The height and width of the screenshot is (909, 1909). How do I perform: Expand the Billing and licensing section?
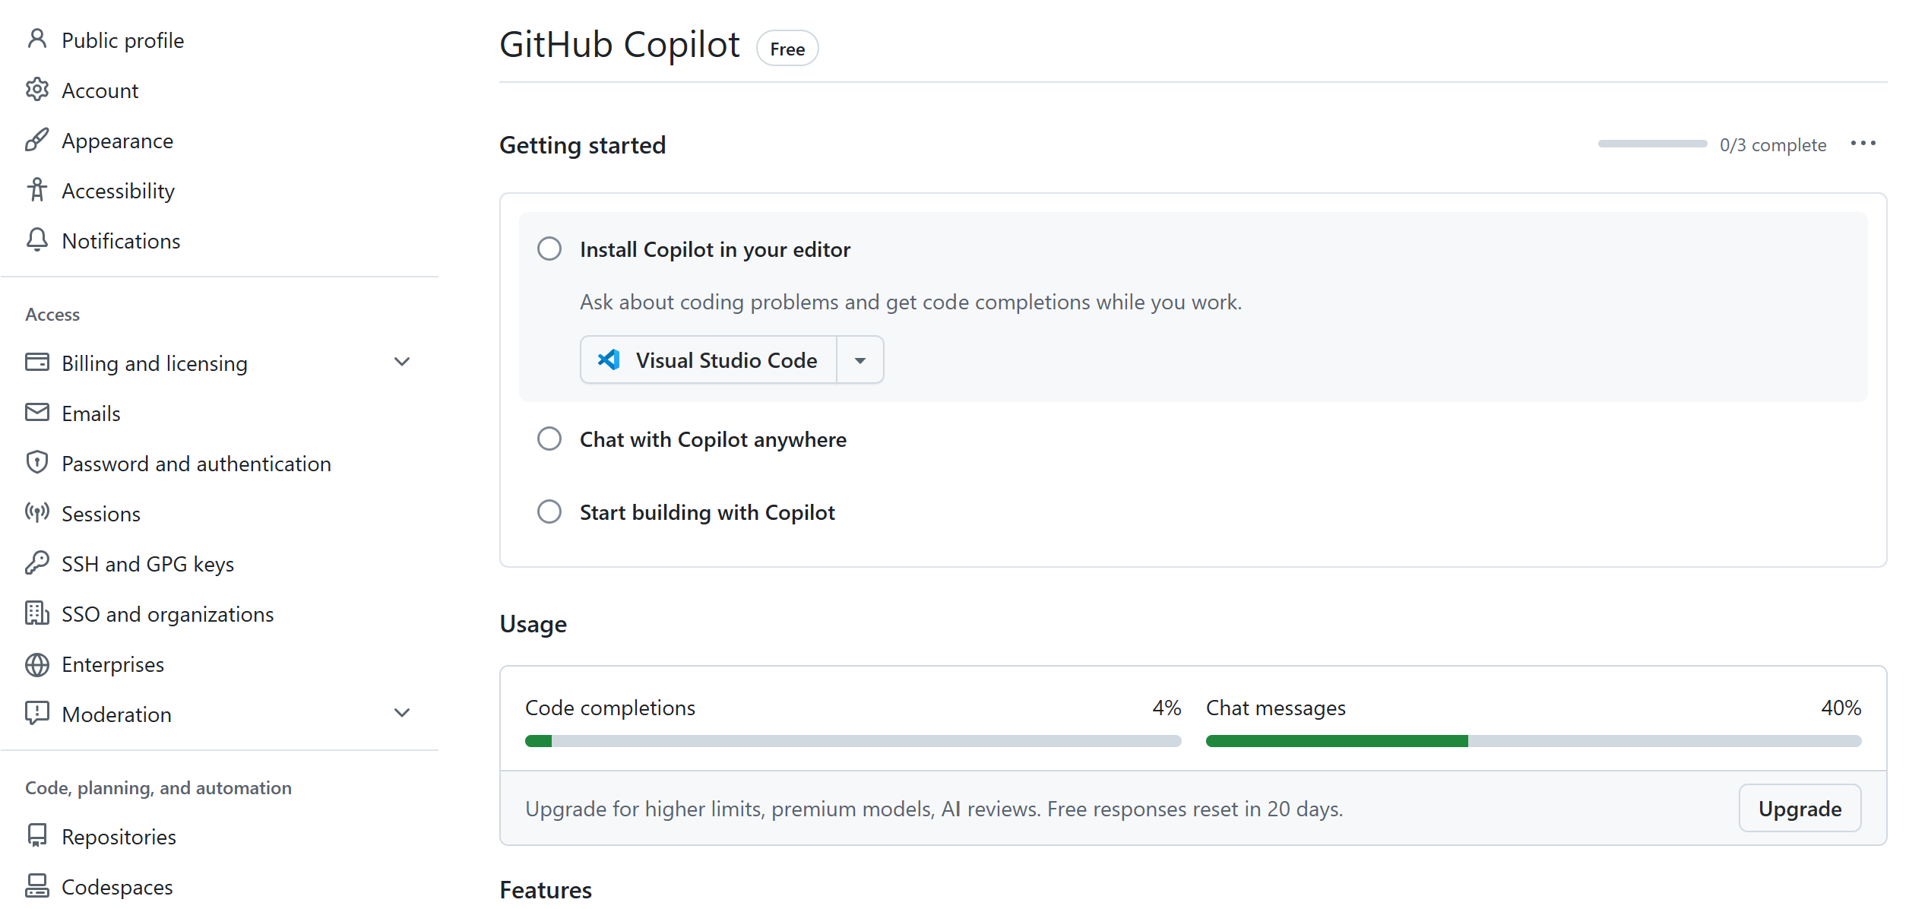402,363
